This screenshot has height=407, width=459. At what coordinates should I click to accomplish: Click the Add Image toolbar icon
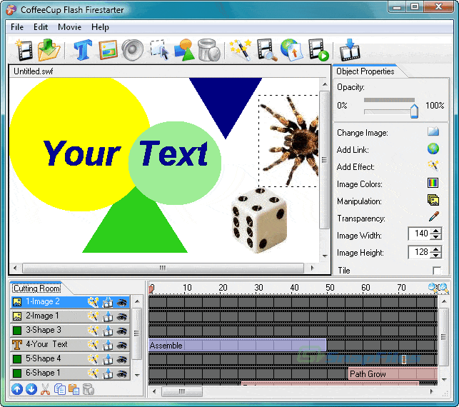pyautogui.click(x=108, y=50)
